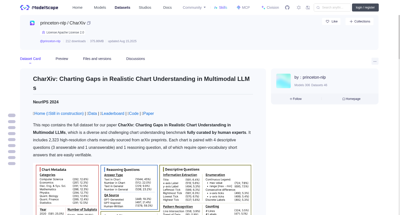Image resolution: width=400 pixels, height=215 pixels.
Task: Click the login / register button
Action: point(365,7)
